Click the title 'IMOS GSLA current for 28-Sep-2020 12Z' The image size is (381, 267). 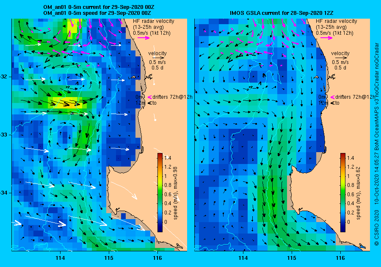282,13
